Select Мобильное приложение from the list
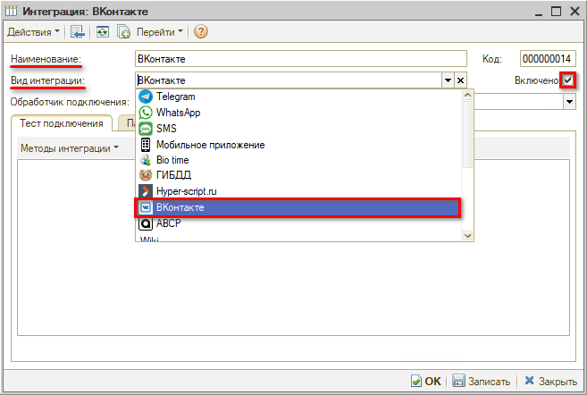Image resolution: width=587 pixels, height=395 pixels. coord(298,145)
